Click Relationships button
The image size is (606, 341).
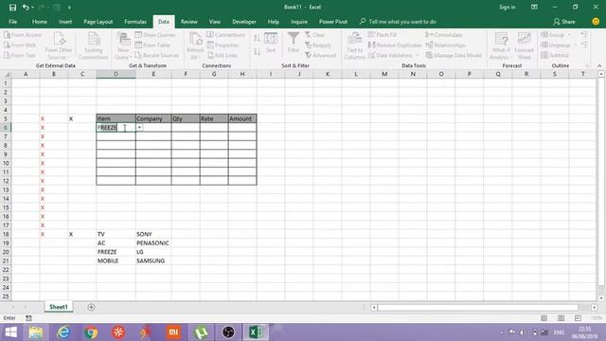coord(446,45)
